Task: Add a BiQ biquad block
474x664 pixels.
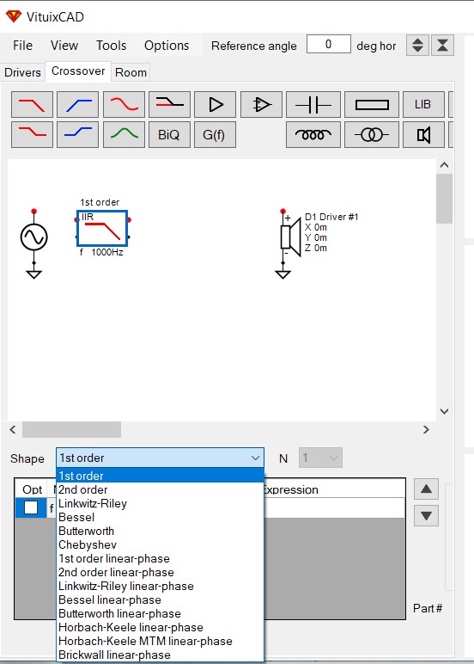Action: pyautogui.click(x=169, y=134)
